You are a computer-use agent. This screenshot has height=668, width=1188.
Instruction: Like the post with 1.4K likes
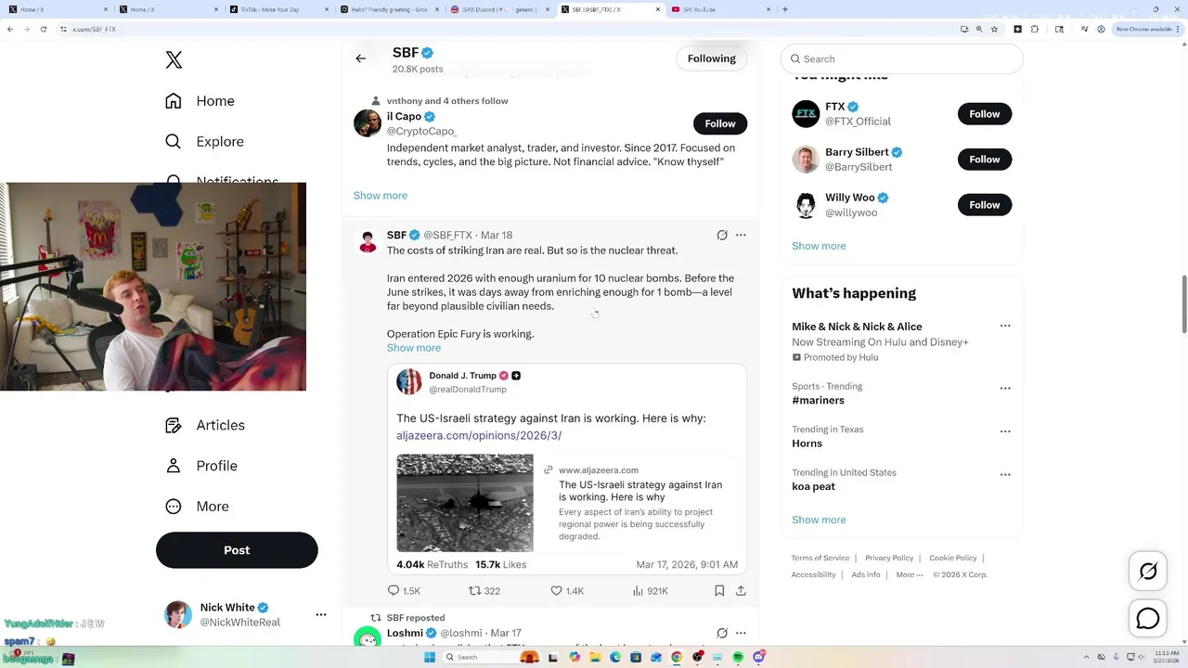coord(567,591)
